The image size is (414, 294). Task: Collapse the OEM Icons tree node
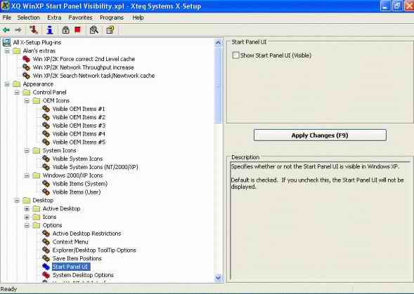[27, 101]
